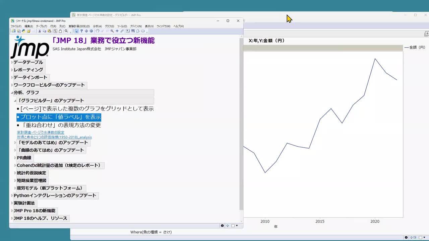
Task: Expand the 統計的仮説検定 outline section
Action: (x=15, y=173)
